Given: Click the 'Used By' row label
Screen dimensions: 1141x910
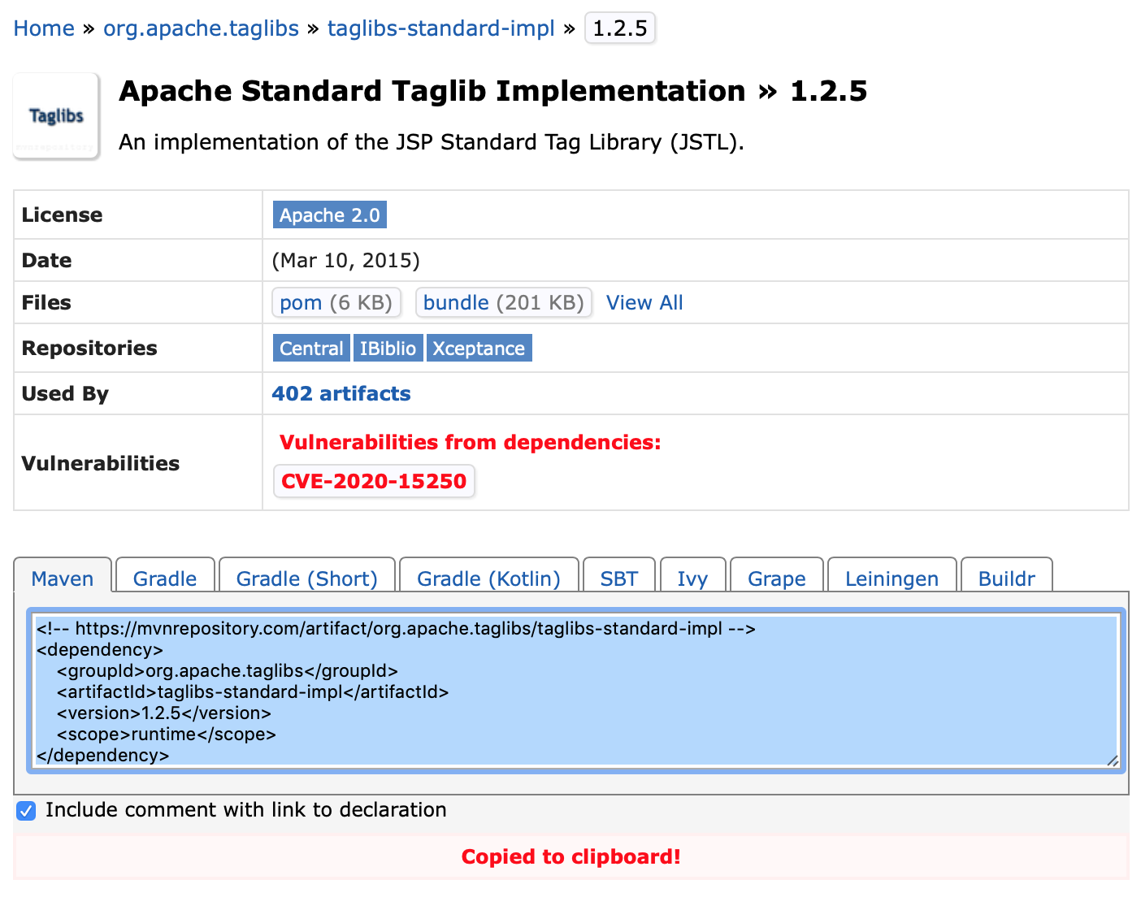Looking at the screenshot, I should point(65,394).
